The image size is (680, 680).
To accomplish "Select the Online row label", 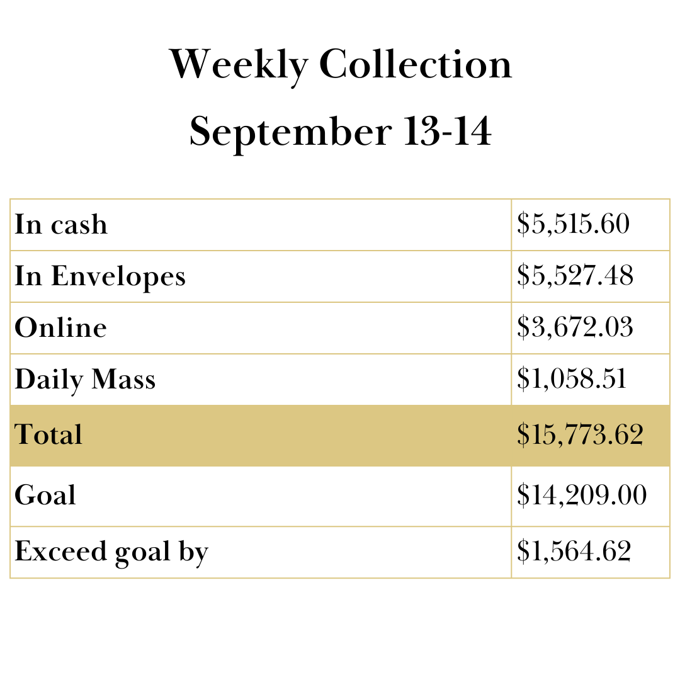I will pos(60,329).
